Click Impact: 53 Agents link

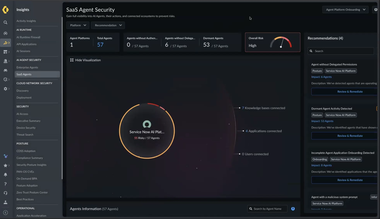[322, 121]
